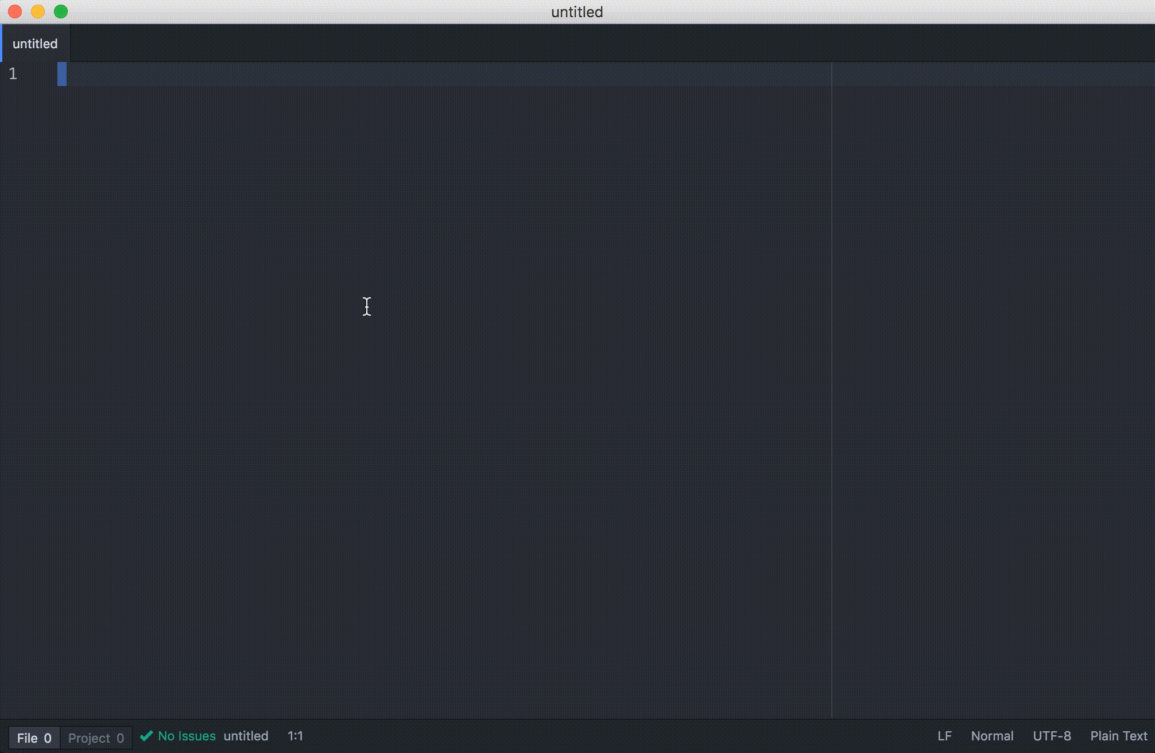Click the yellow minimize window button
The height and width of the screenshot is (753, 1155).
pyautogui.click(x=38, y=11)
